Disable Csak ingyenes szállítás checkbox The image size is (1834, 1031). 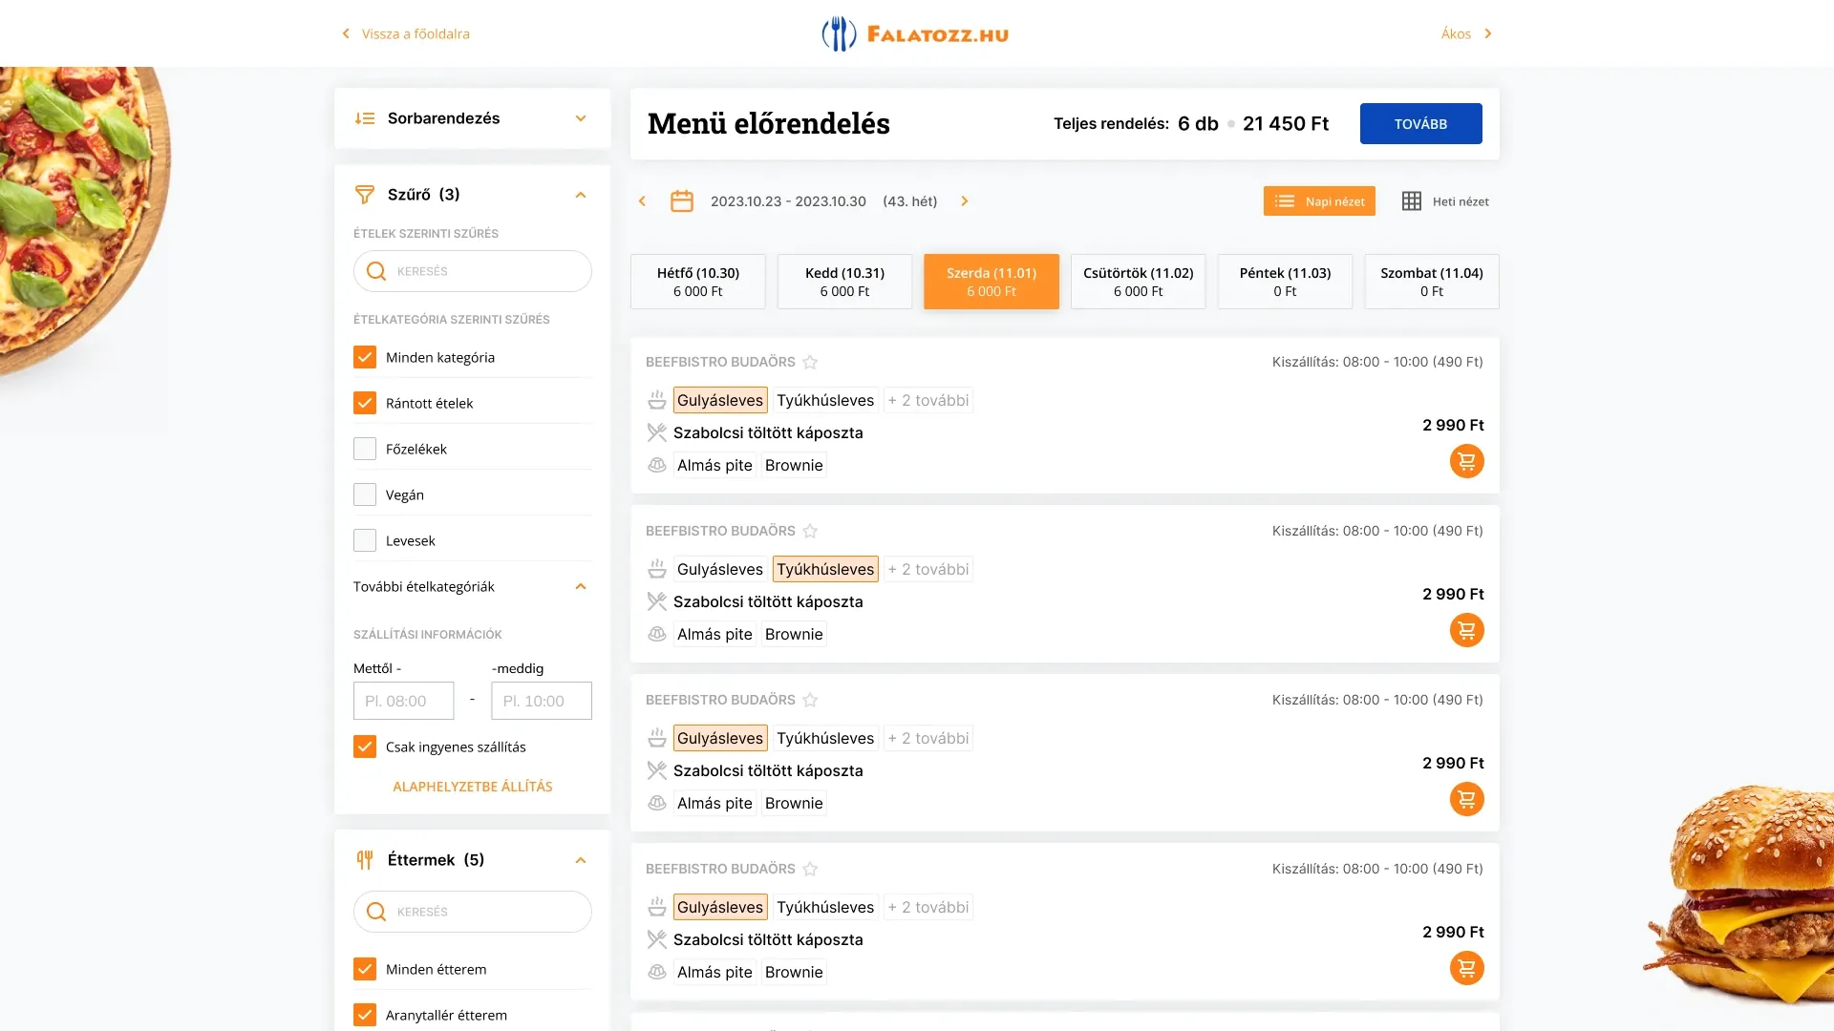[x=365, y=747]
